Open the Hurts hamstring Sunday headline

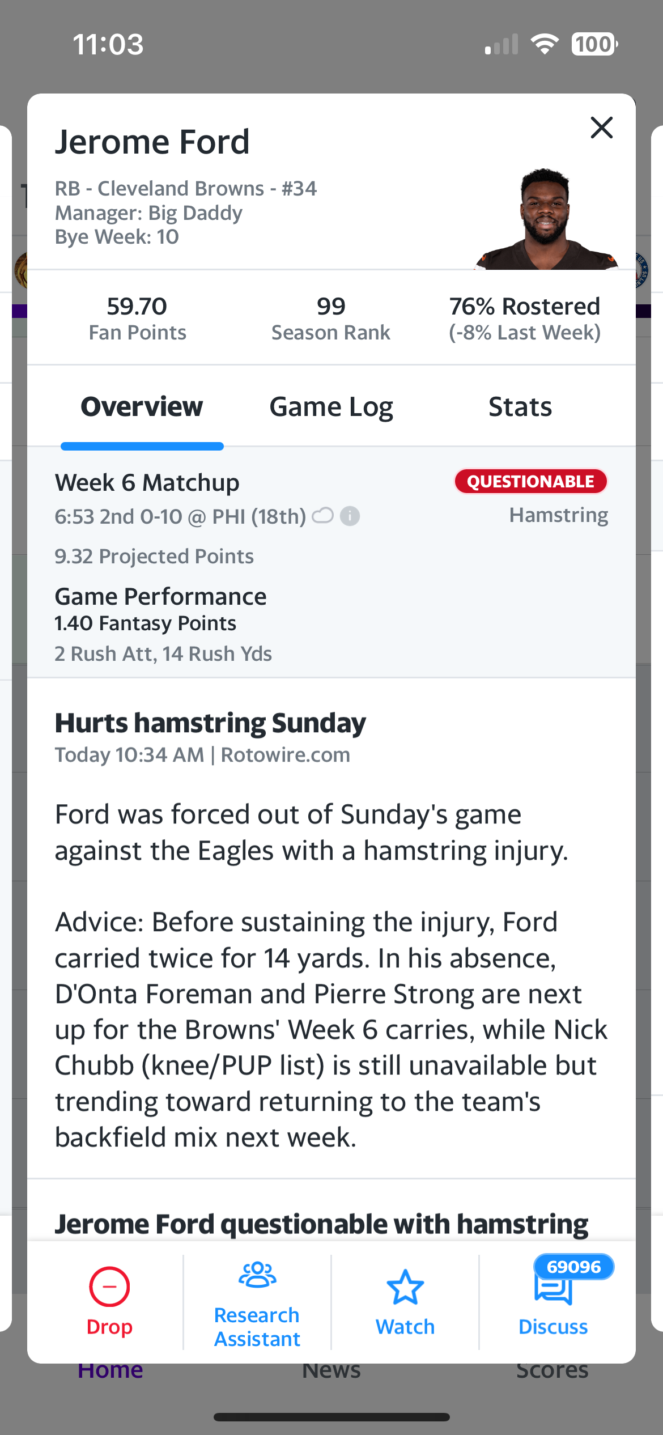(x=210, y=723)
